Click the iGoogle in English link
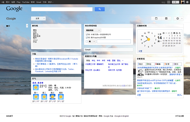 click(x=122, y=116)
